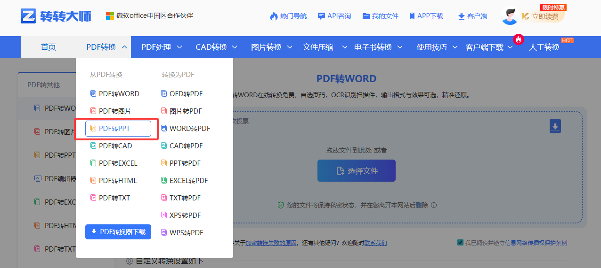Click the 转换为PDF column heading

tap(178, 75)
